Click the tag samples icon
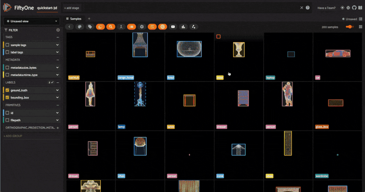This screenshot has width=365, height=192. pyautogui.click(x=90, y=27)
